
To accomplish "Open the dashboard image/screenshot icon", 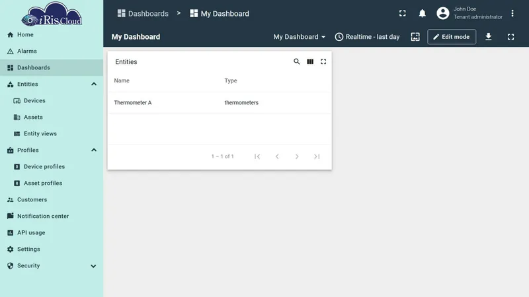I will (x=415, y=37).
